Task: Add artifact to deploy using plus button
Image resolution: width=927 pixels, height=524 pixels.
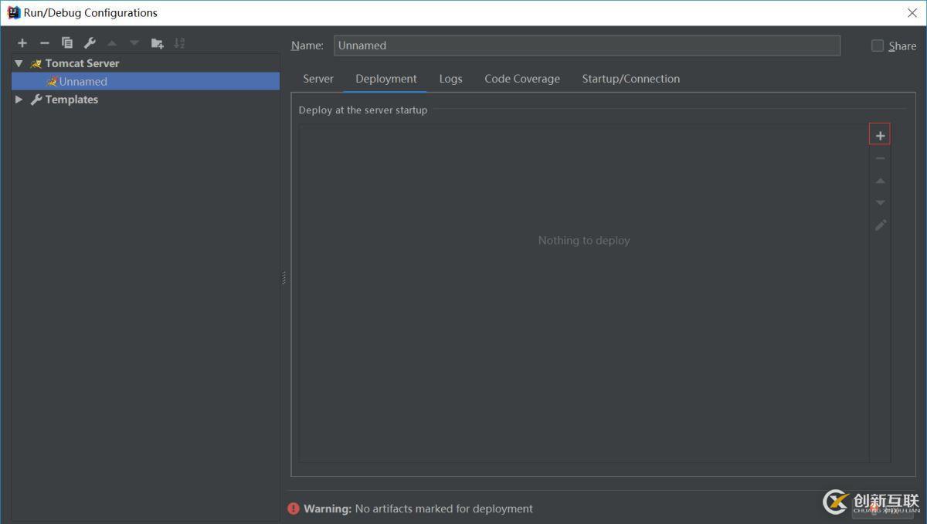Action: 880,135
